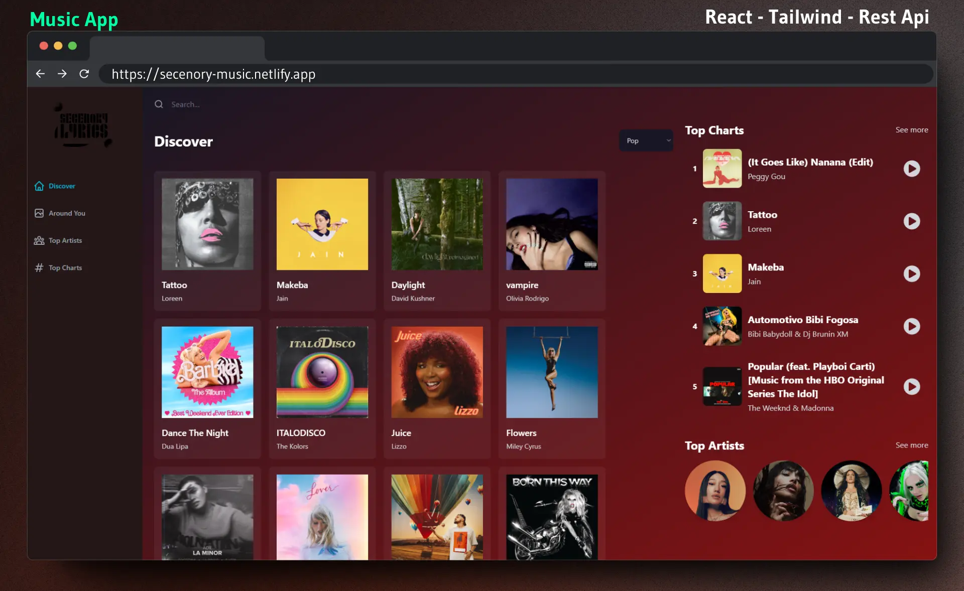
Task: Play Popular by The Weeknd & Madonna
Action: click(x=911, y=386)
